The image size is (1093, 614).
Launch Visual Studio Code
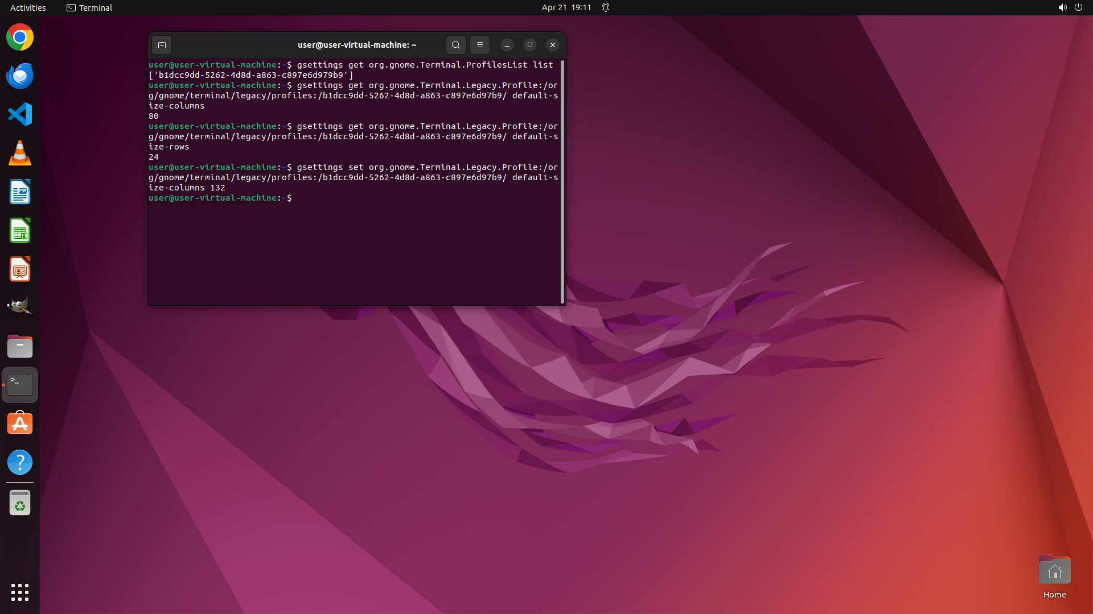point(20,115)
